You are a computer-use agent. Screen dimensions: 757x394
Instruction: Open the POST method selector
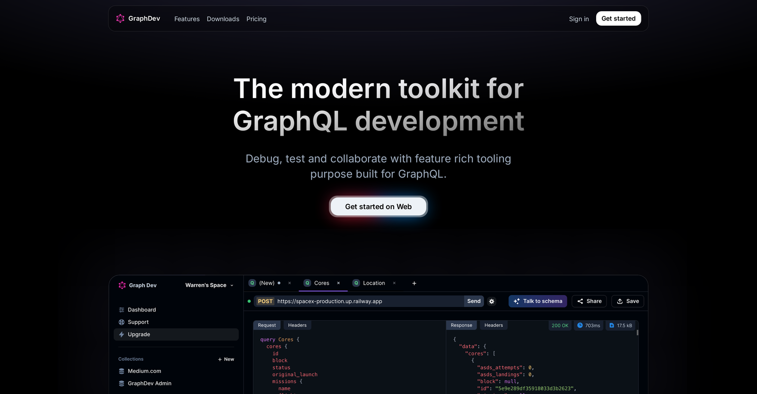coord(265,301)
